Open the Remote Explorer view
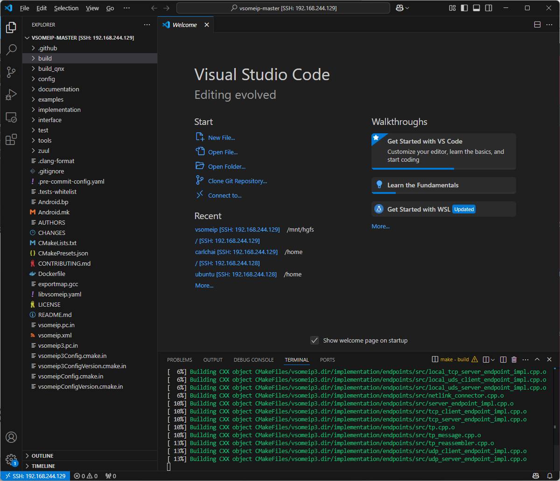This screenshot has width=560, height=481. point(11,117)
